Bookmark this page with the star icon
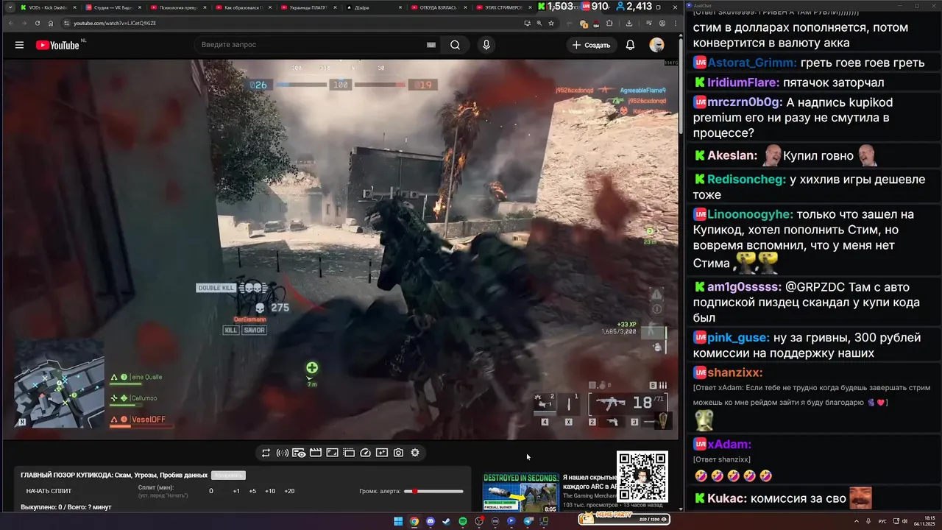Screen dimensions: 942x530 (x=550, y=23)
